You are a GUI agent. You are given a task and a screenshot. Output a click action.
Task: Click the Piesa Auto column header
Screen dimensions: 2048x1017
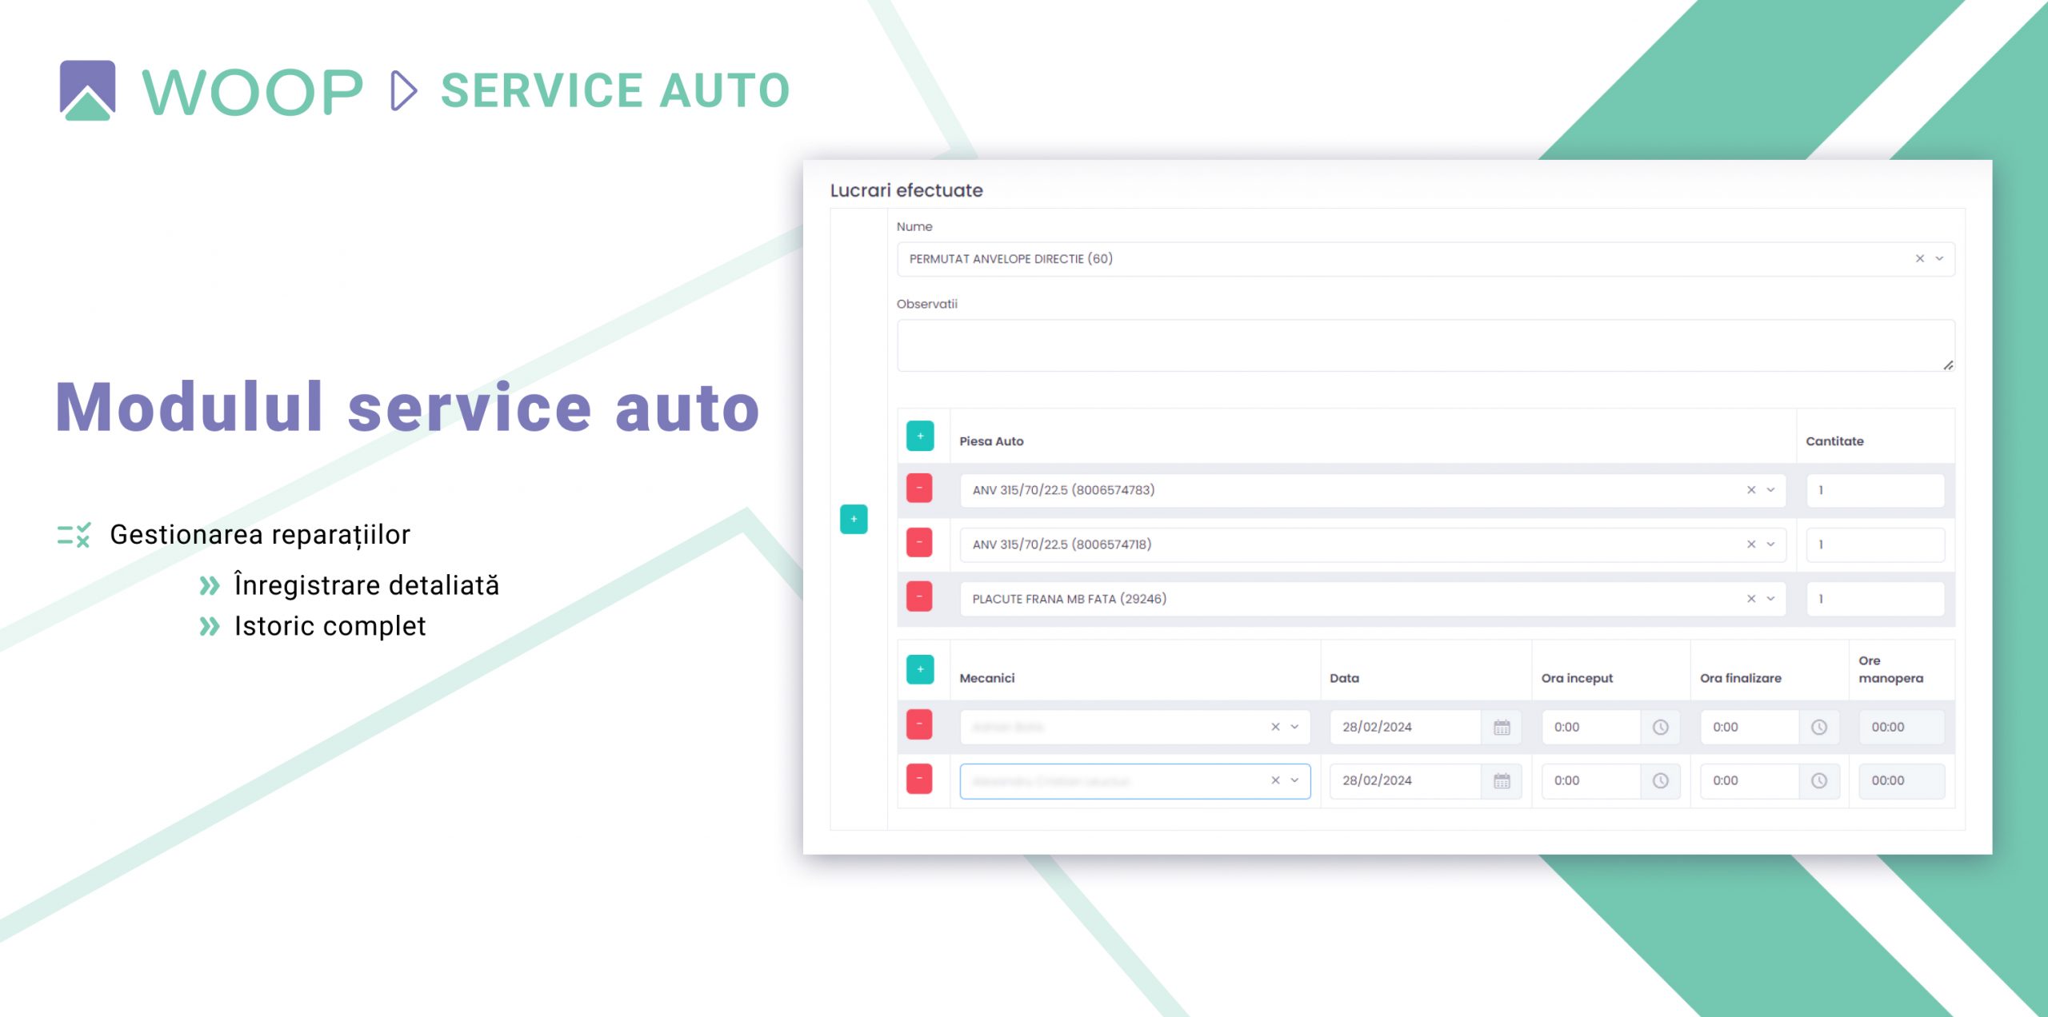pyautogui.click(x=991, y=441)
